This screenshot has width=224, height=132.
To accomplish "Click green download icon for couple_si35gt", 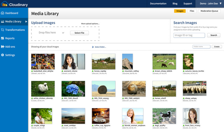I will tap(32, 126).
